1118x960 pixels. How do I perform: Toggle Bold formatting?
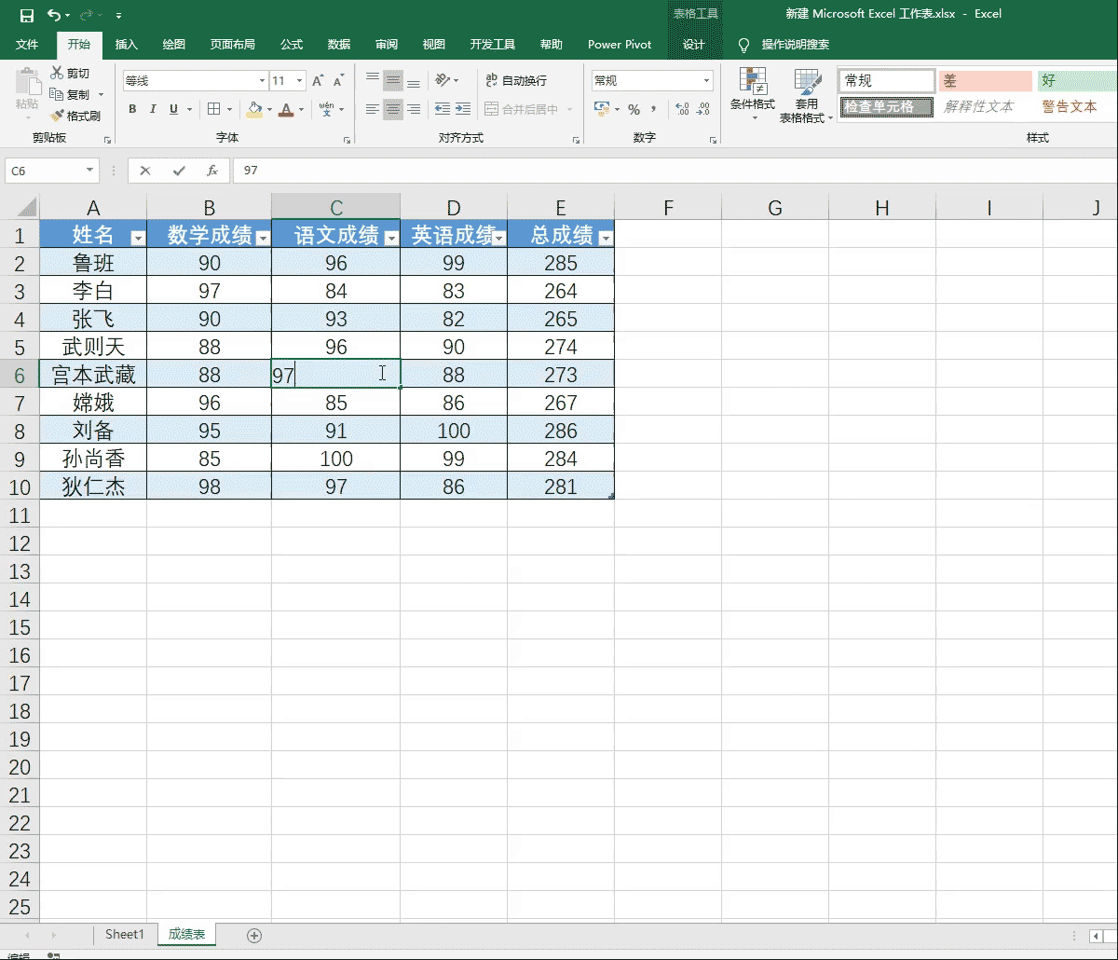click(132, 109)
